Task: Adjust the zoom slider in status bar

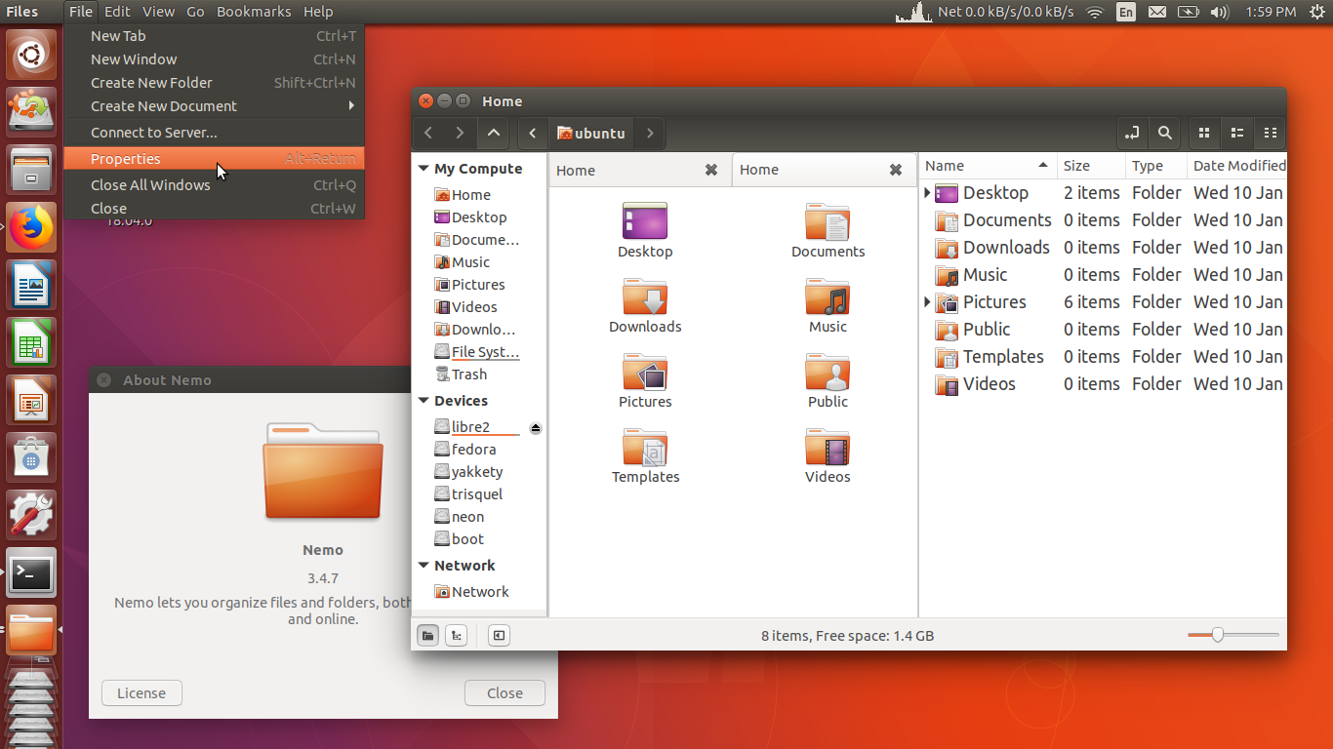Action: (1218, 635)
